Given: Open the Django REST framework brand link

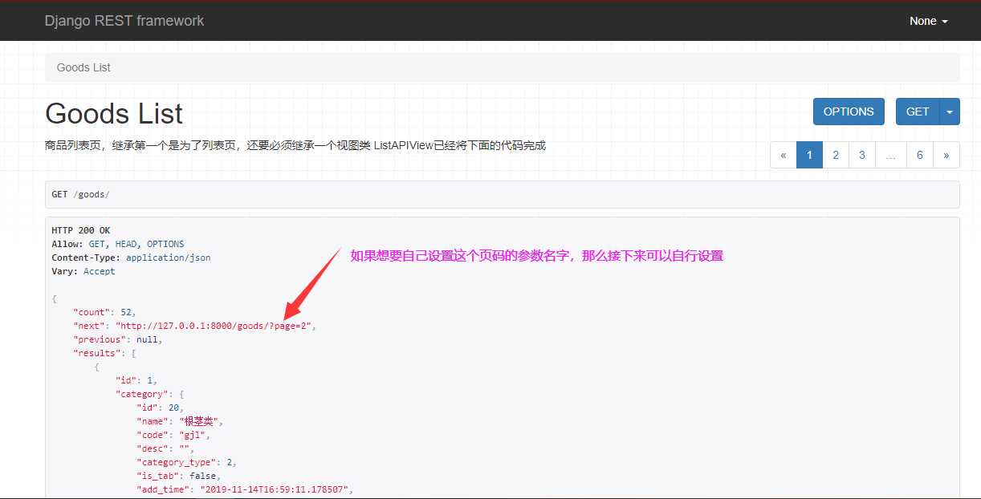Looking at the screenshot, I should 124,21.
